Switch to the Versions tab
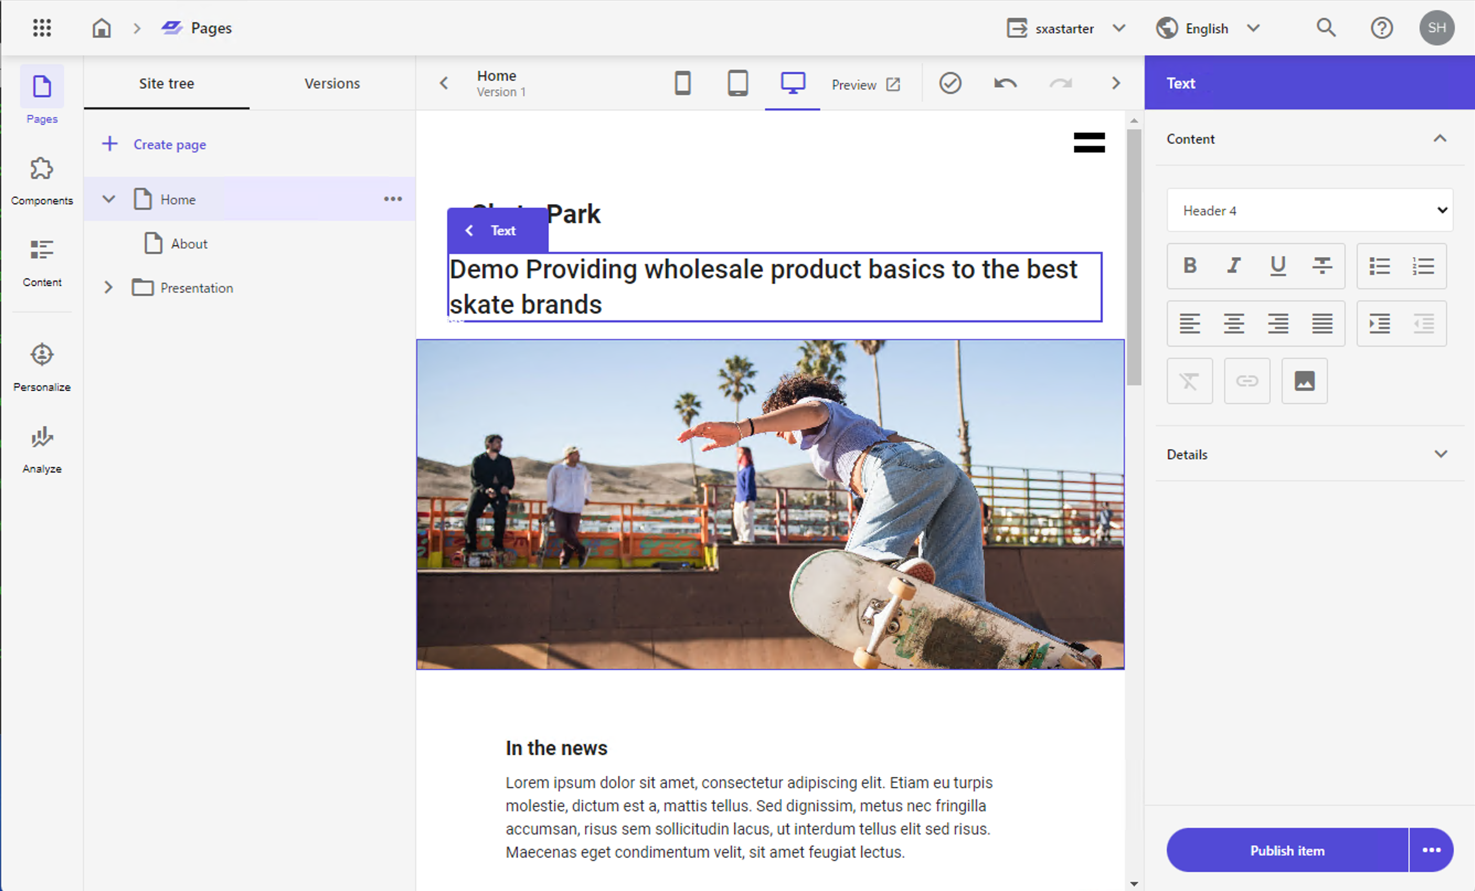 332,83
